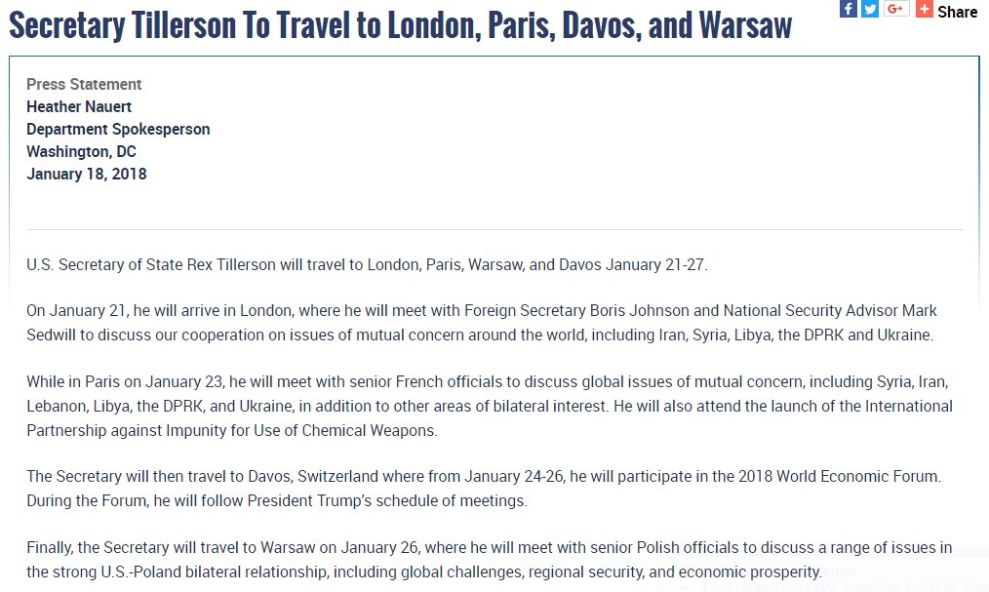This screenshot has height=592, width=989.
Task: Click the name Heather Nauert
Action: click(x=79, y=106)
